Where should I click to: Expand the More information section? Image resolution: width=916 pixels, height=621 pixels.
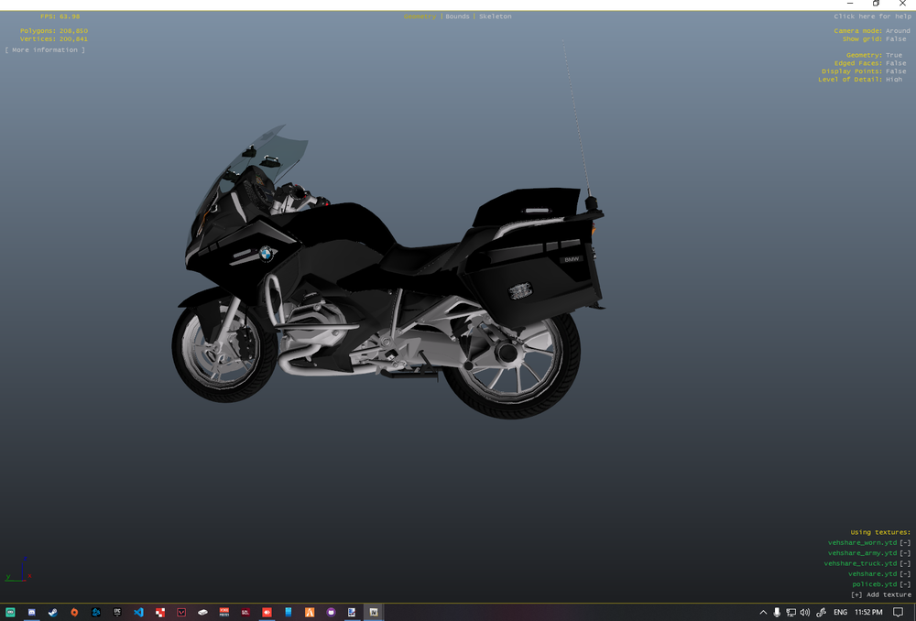point(45,49)
